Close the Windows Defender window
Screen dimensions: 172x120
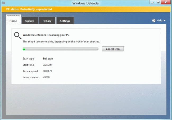166,2
